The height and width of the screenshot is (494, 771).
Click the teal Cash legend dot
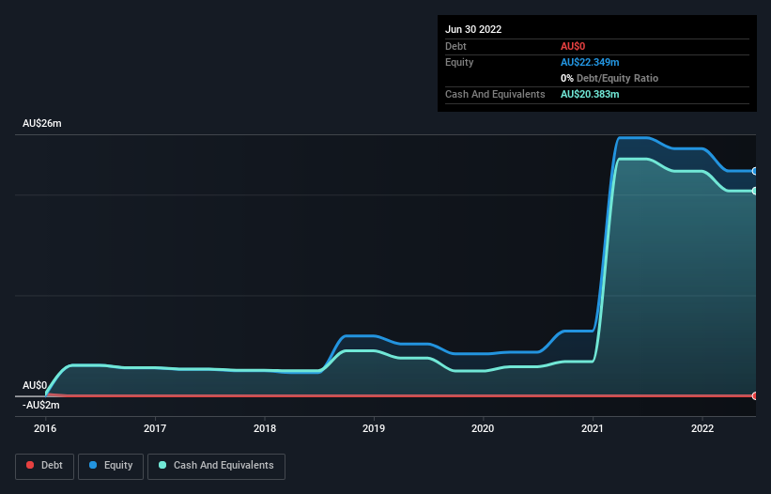[x=162, y=465]
